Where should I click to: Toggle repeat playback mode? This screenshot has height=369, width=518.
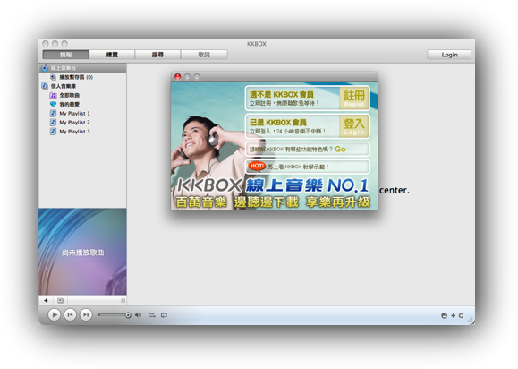pos(164,315)
